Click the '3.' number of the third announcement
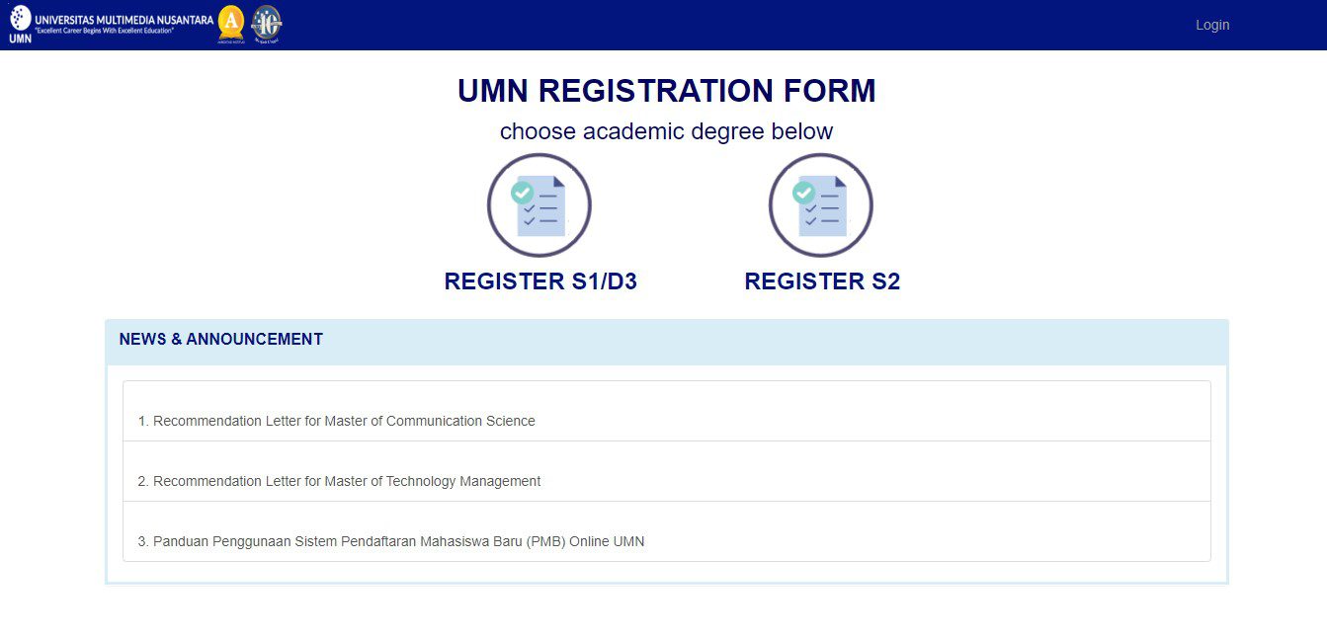 coord(143,541)
